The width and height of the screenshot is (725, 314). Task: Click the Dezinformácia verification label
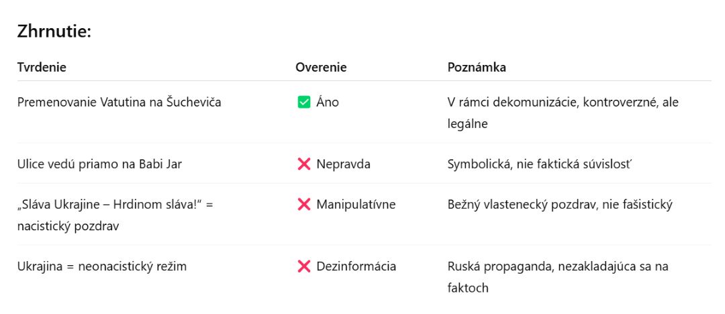pos(356,266)
